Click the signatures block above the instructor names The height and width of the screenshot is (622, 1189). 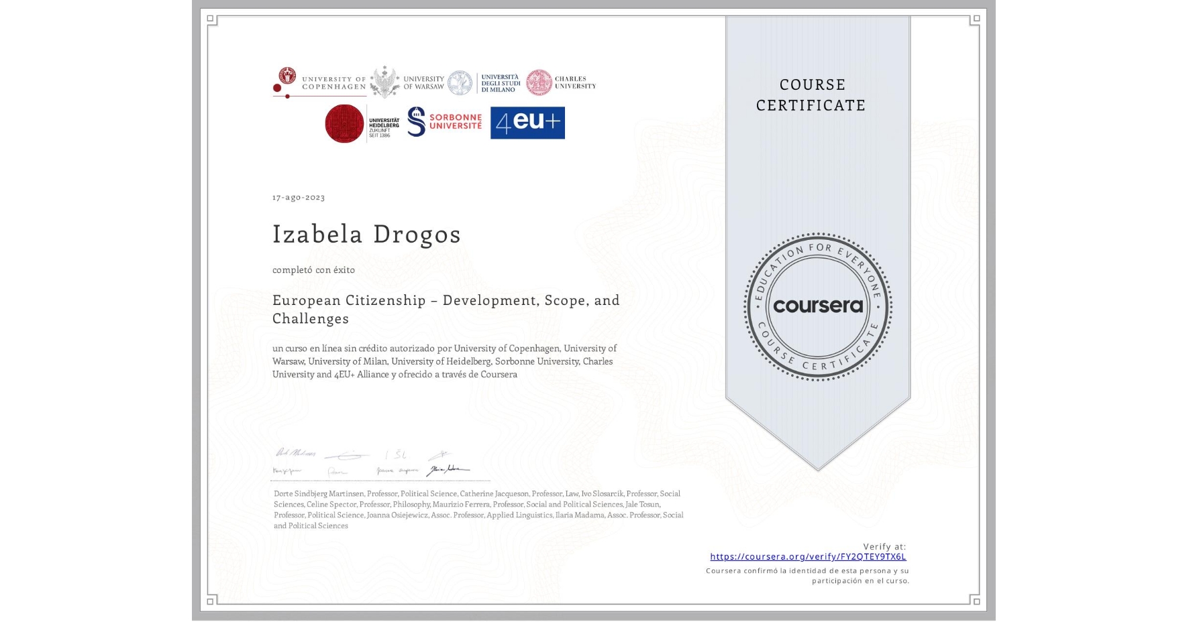coord(372,462)
